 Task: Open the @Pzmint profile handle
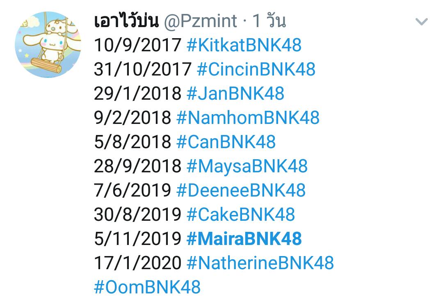tap(200, 21)
